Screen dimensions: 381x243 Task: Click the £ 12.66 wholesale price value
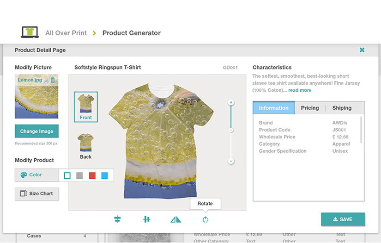click(x=340, y=137)
